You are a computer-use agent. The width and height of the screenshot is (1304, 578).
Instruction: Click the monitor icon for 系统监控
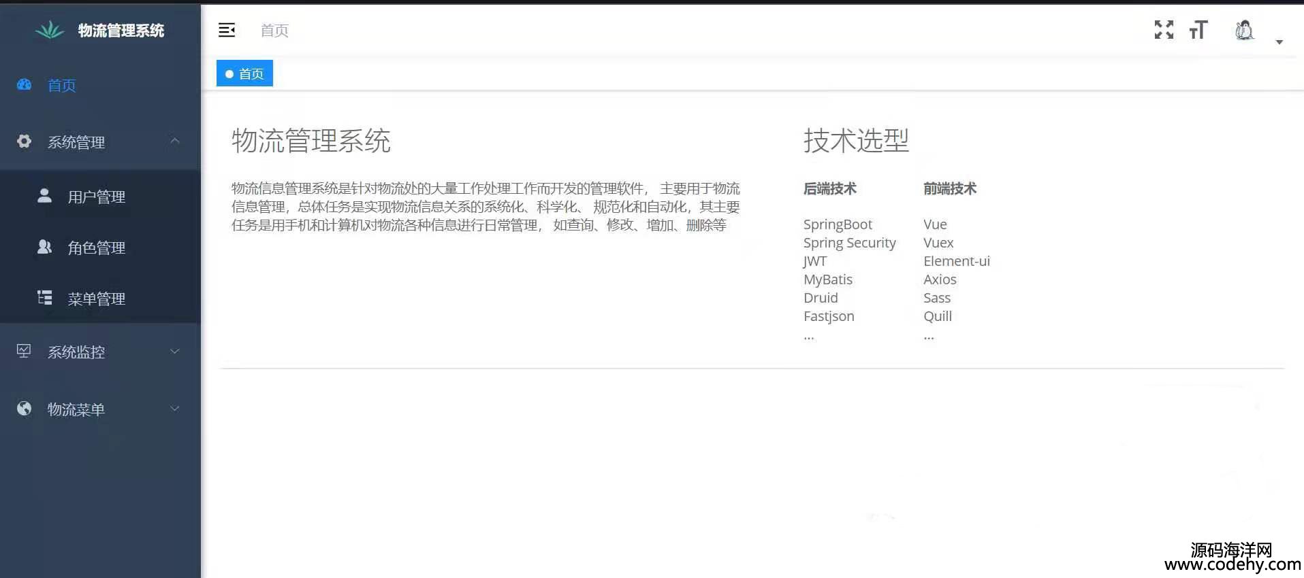pyautogui.click(x=24, y=351)
